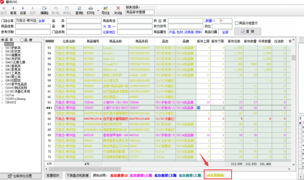
Task: Select (1019)测试类别 in the category tree
Action: [x=16, y=88]
